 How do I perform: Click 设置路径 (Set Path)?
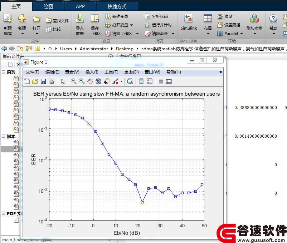tap(229, 25)
